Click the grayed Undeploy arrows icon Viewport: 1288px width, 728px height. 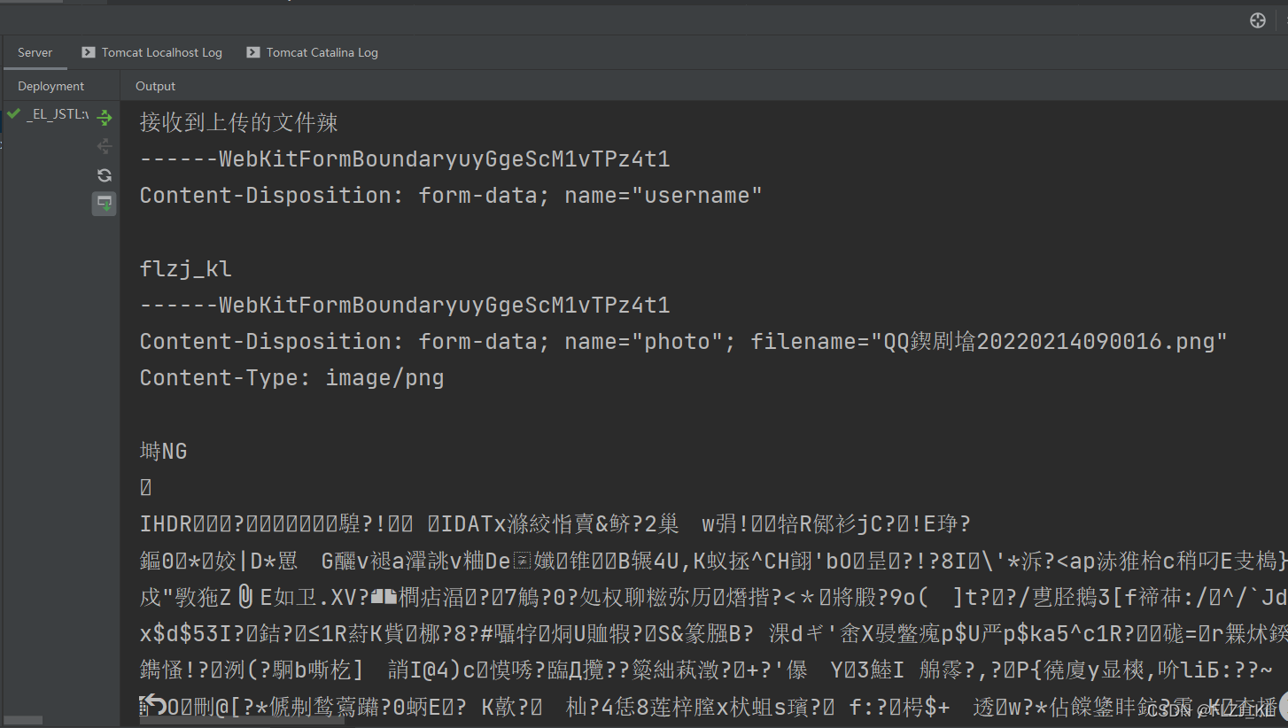(x=105, y=146)
